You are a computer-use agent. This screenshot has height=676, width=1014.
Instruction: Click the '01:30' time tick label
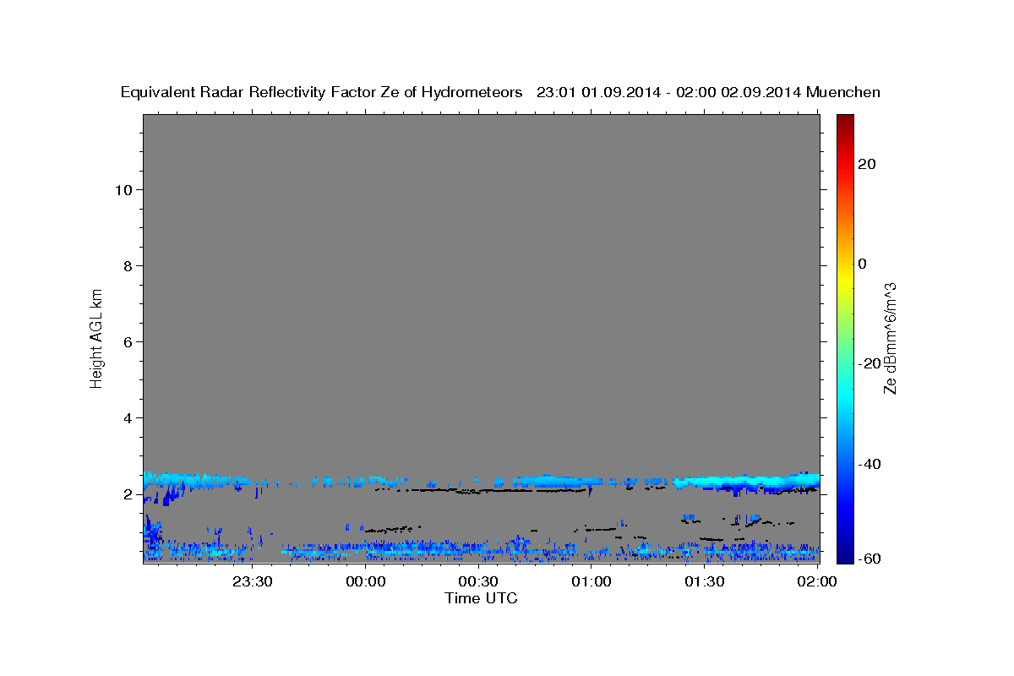coord(704,582)
